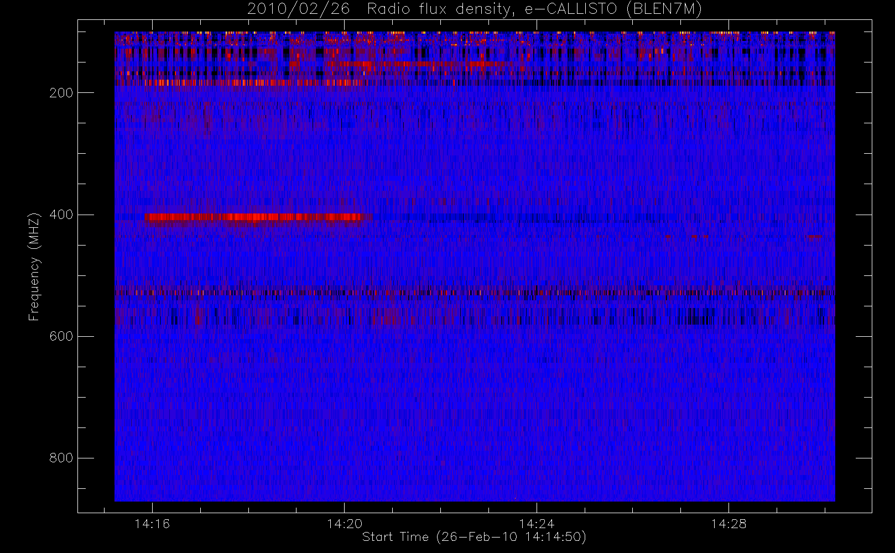Click the 14:16 time tick label

tap(152, 524)
